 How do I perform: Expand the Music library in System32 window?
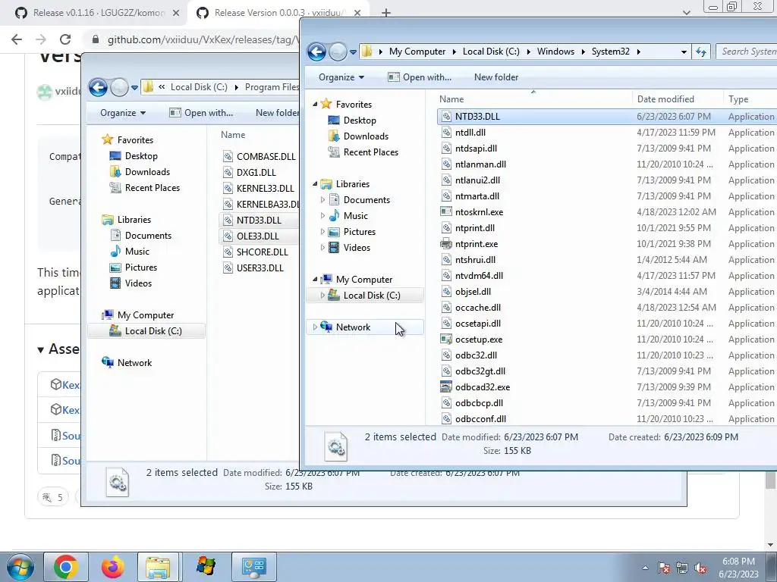322,216
